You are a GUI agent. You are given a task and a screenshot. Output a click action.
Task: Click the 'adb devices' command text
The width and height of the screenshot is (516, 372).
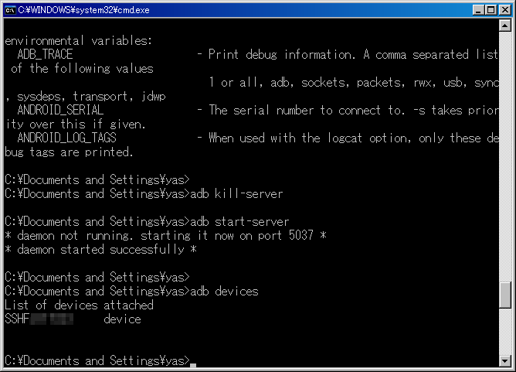(x=225, y=292)
